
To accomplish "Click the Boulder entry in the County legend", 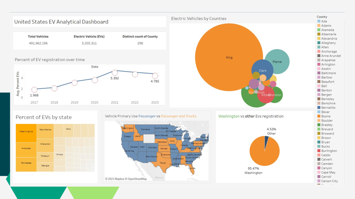I will tap(327, 121).
